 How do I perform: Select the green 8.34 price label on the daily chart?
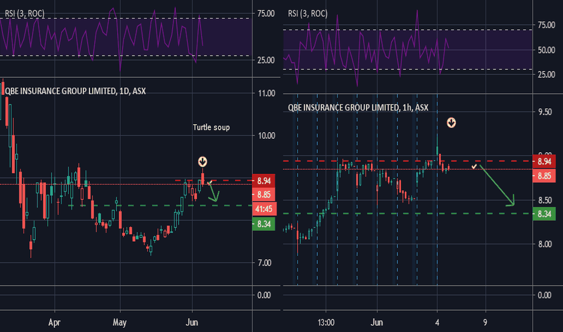(264, 224)
